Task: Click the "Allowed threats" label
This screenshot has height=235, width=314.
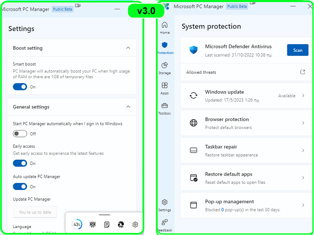Action: (201, 72)
